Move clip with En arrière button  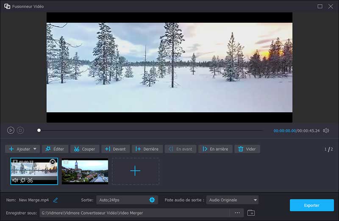(x=215, y=149)
